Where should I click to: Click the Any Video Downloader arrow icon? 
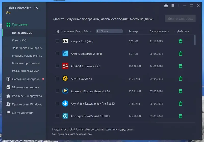65,104
